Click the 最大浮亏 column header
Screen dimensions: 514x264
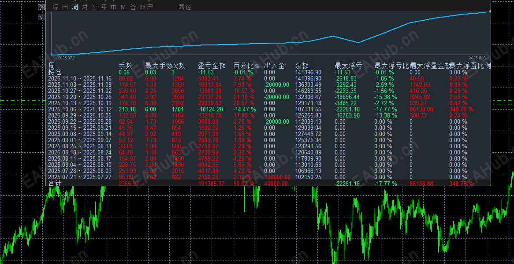point(348,66)
